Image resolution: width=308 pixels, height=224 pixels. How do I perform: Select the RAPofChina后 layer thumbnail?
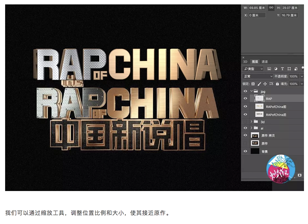pyautogui.click(x=259, y=114)
